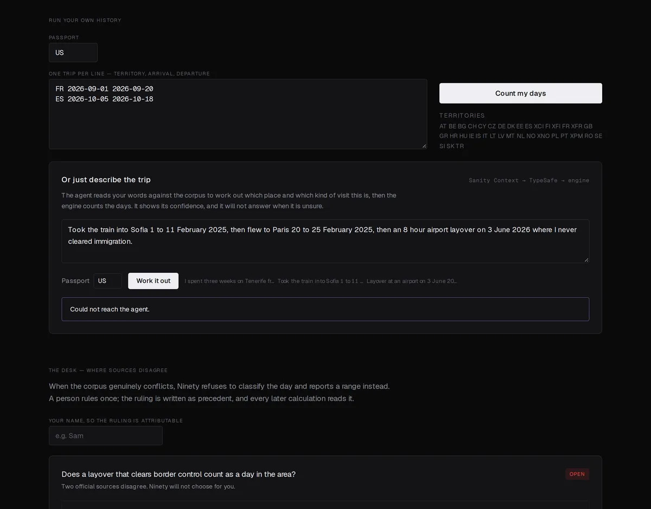Choose the 'Layover at an airport' example

tap(412, 281)
